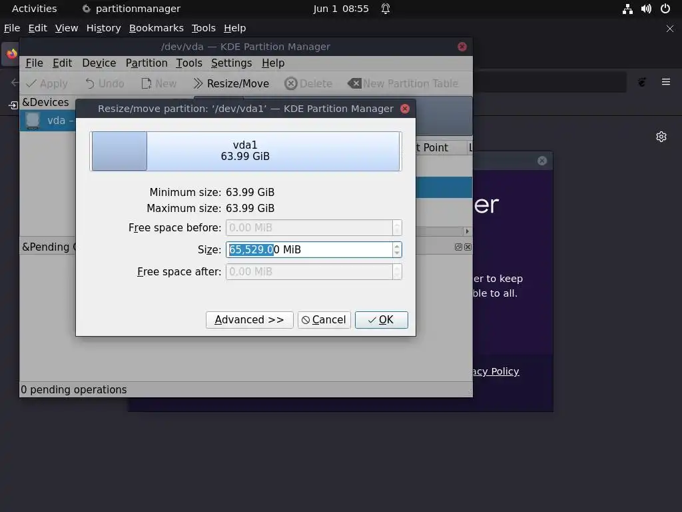
Task: Click the power icon in top bar
Action: 665,9
